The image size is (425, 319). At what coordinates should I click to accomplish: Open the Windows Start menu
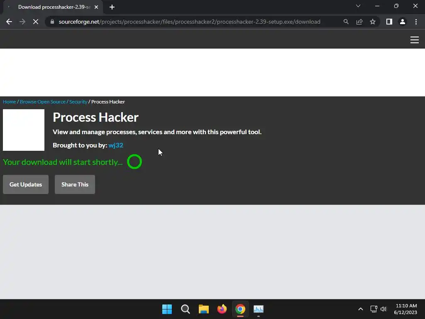point(167,309)
